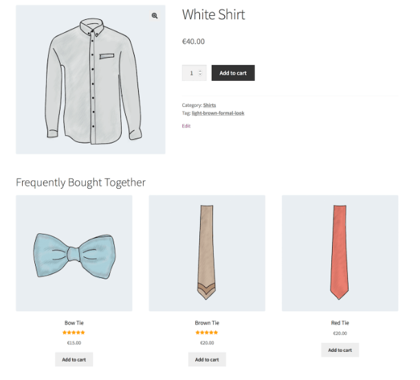420x380 pixels.
Task: Open the light-brown-formal-look tag link
Action: coord(218,113)
